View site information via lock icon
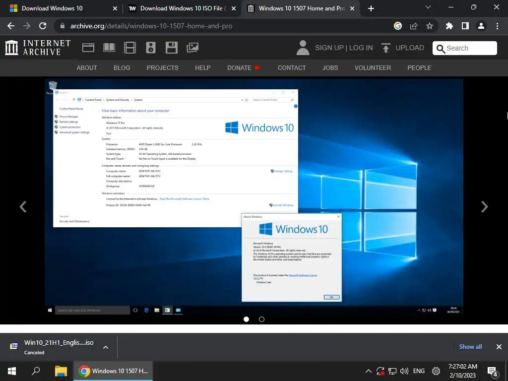Viewport: 508px width, 381px height. [63, 26]
